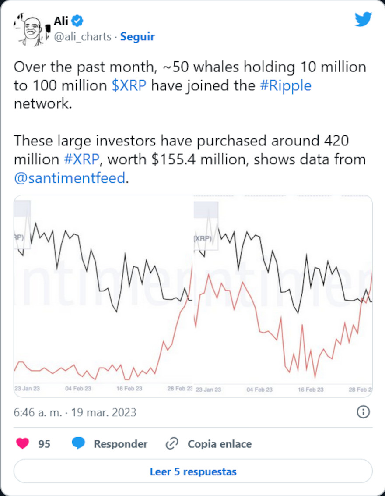Open the right chart image
Image resolution: width=385 pixels, height=496 pixels.
[x=283, y=296]
